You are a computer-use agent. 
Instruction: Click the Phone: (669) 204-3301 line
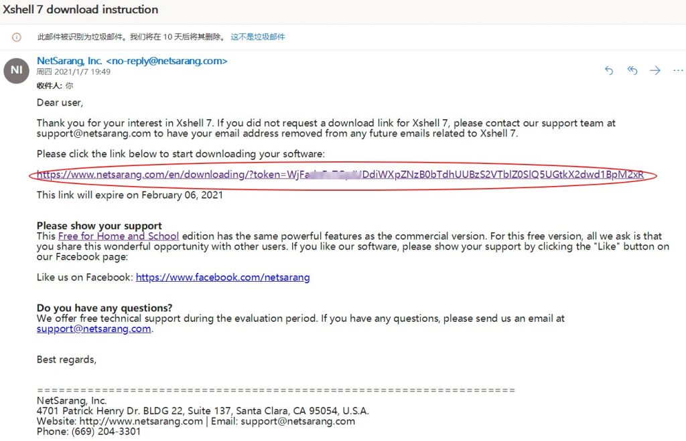click(x=89, y=432)
